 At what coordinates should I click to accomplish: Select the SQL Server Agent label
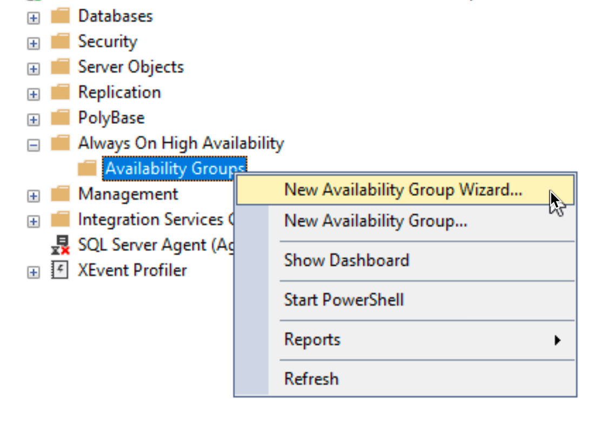point(157,245)
